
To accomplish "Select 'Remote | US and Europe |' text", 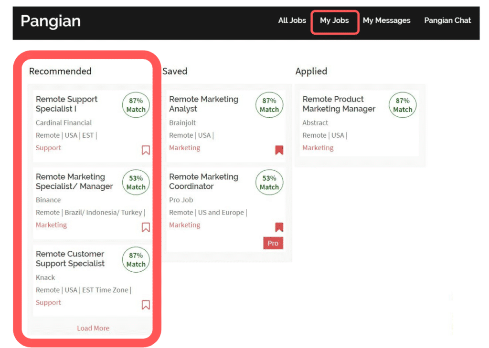I will [208, 213].
